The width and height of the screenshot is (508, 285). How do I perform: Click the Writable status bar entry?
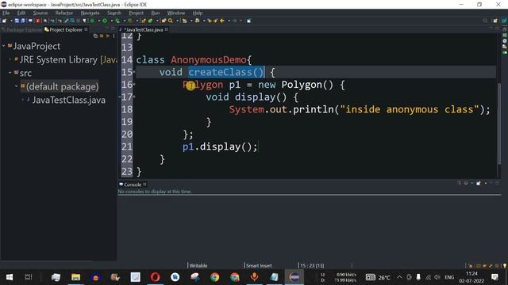click(x=198, y=266)
